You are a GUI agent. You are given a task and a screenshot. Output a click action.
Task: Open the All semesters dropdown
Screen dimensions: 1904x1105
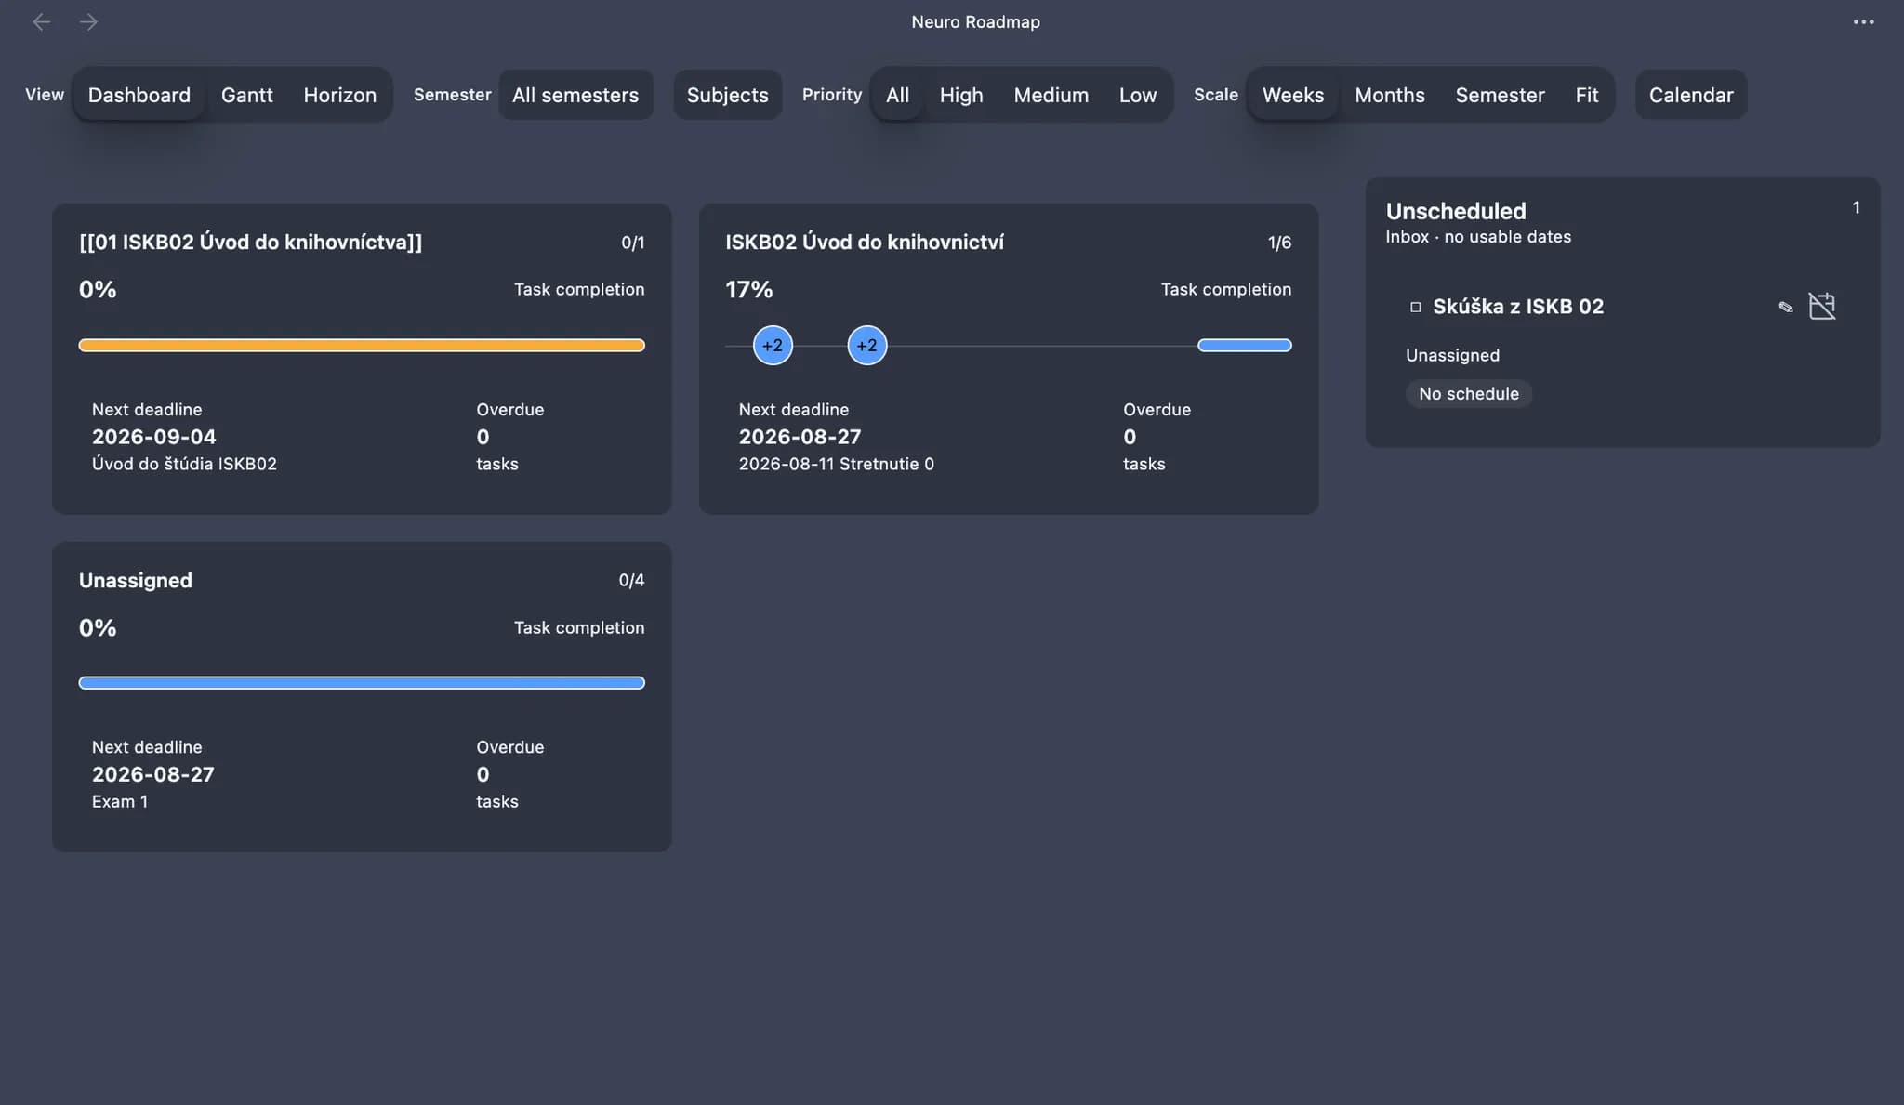click(575, 95)
